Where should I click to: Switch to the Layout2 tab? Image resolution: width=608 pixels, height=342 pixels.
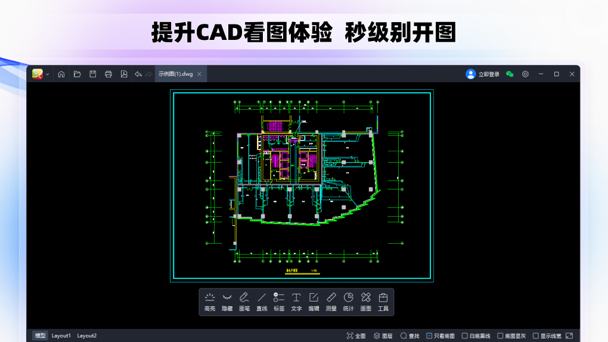pyautogui.click(x=86, y=336)
